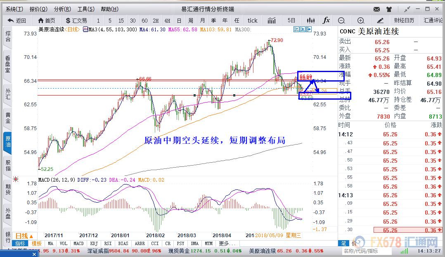445x257 pixels.
Task: Switch to daily 日 period
Action: pyautogui.click(x=179, y=21)
